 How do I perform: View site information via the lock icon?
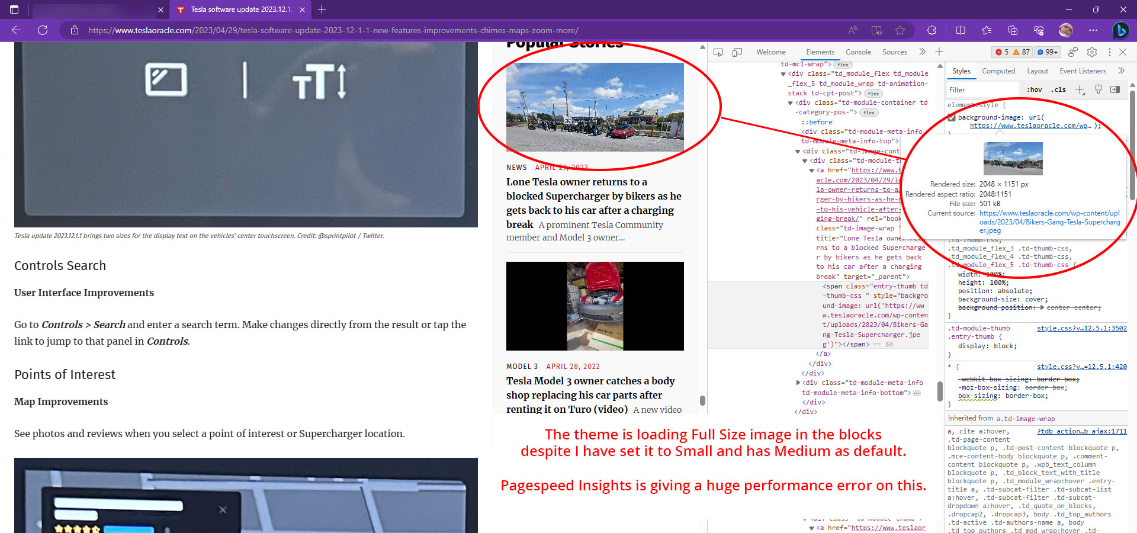tap(75, 30)
